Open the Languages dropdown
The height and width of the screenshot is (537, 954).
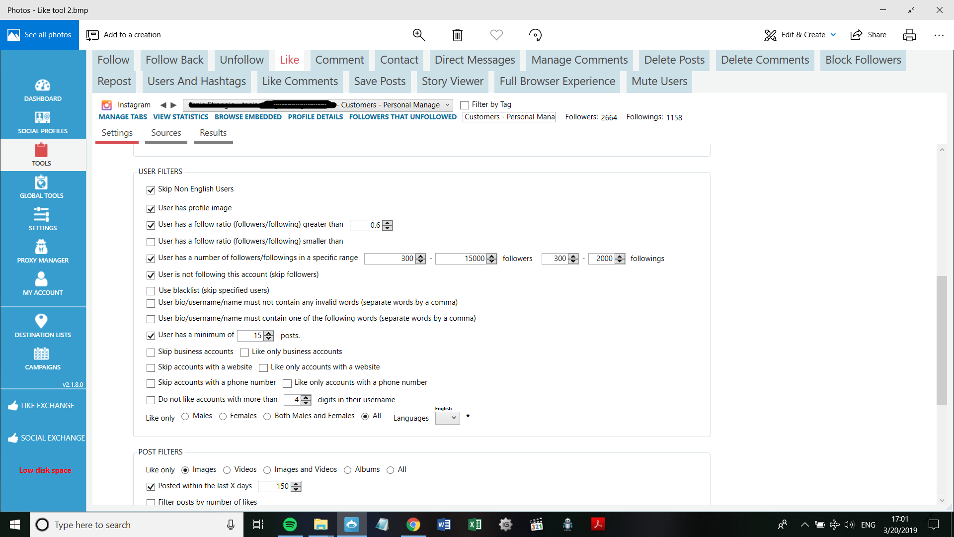tap(447, 418)
